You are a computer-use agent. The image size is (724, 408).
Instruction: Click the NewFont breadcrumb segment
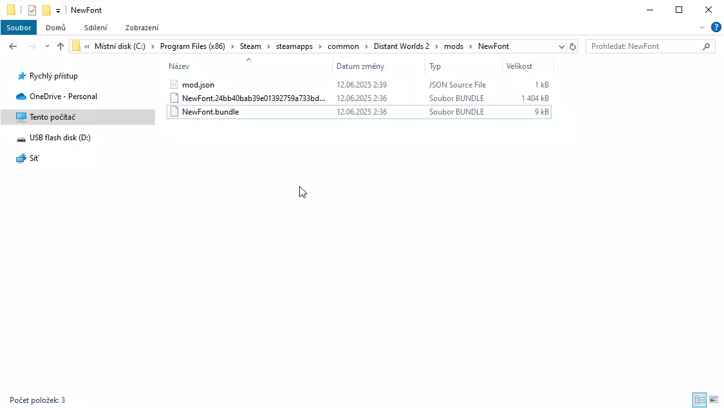pos(494,46)
